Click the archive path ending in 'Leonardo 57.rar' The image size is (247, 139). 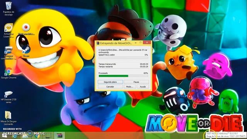[x=123, y=50]
